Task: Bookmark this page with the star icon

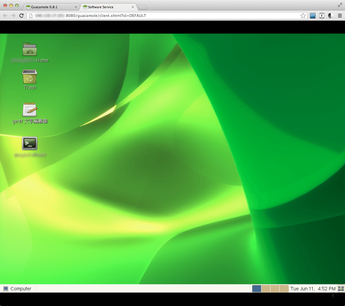Action: tap(303, 16)
